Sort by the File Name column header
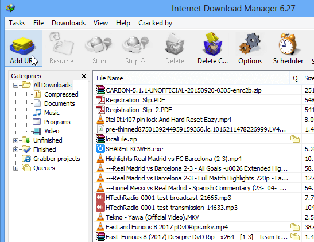The width and height of the screenshot is (314, 242). 191,78
